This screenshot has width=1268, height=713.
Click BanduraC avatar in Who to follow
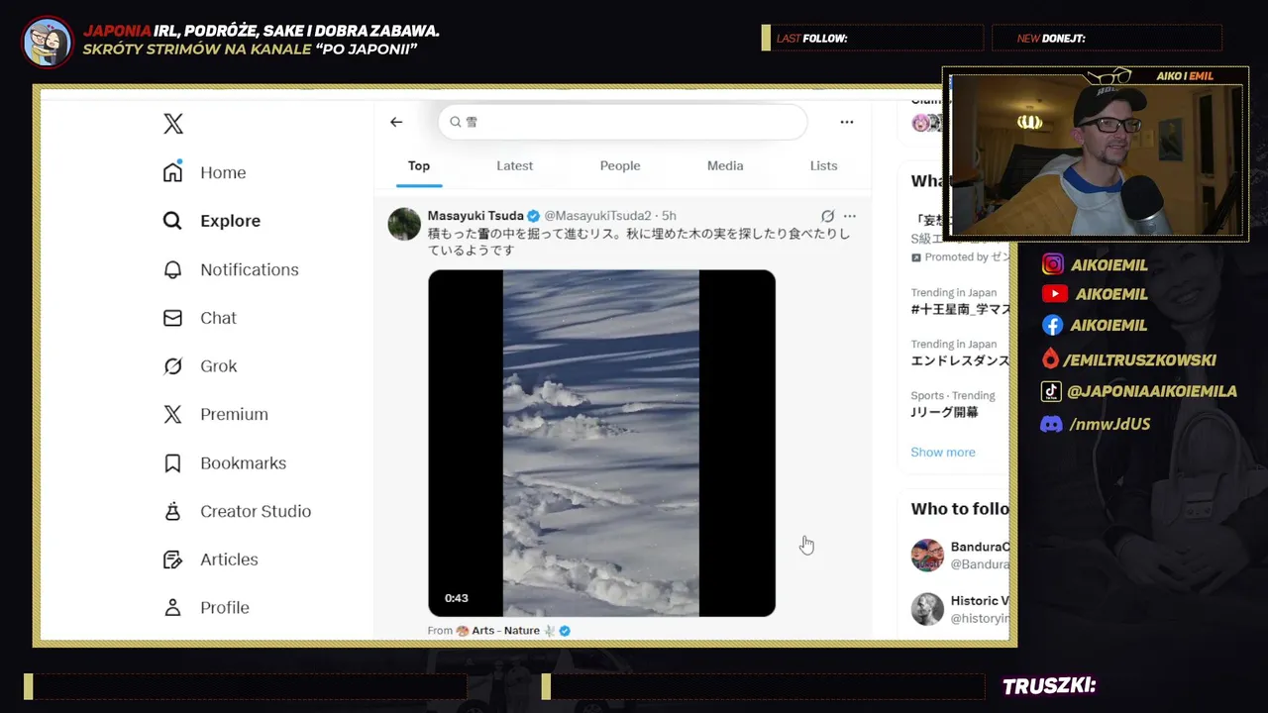(927, 556)
